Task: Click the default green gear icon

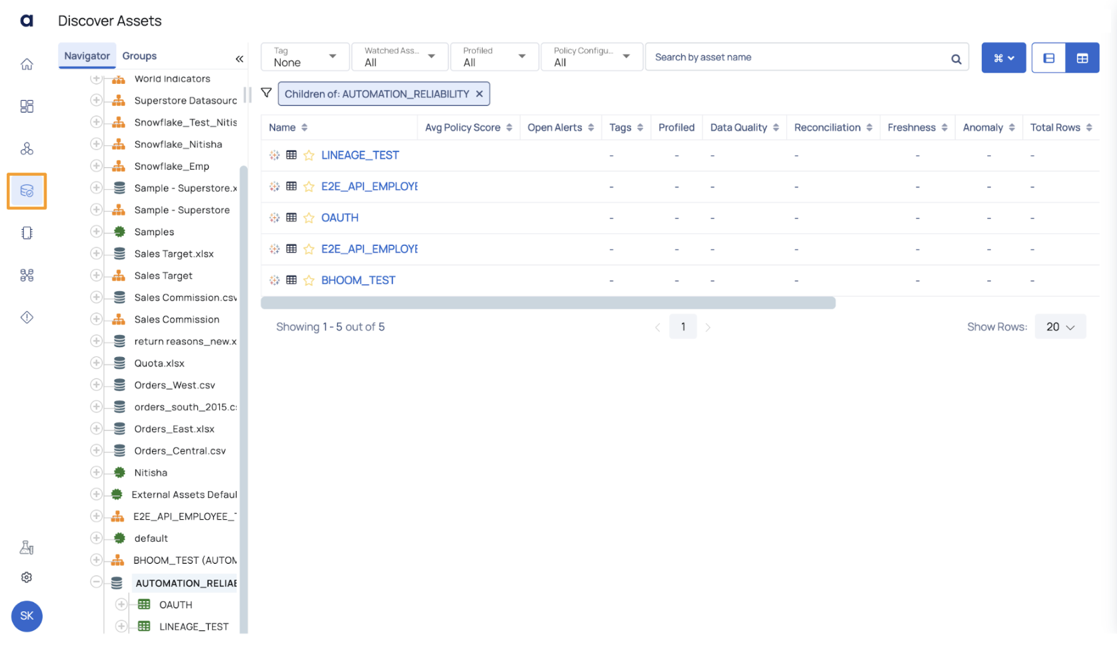Action: point(119,538)
